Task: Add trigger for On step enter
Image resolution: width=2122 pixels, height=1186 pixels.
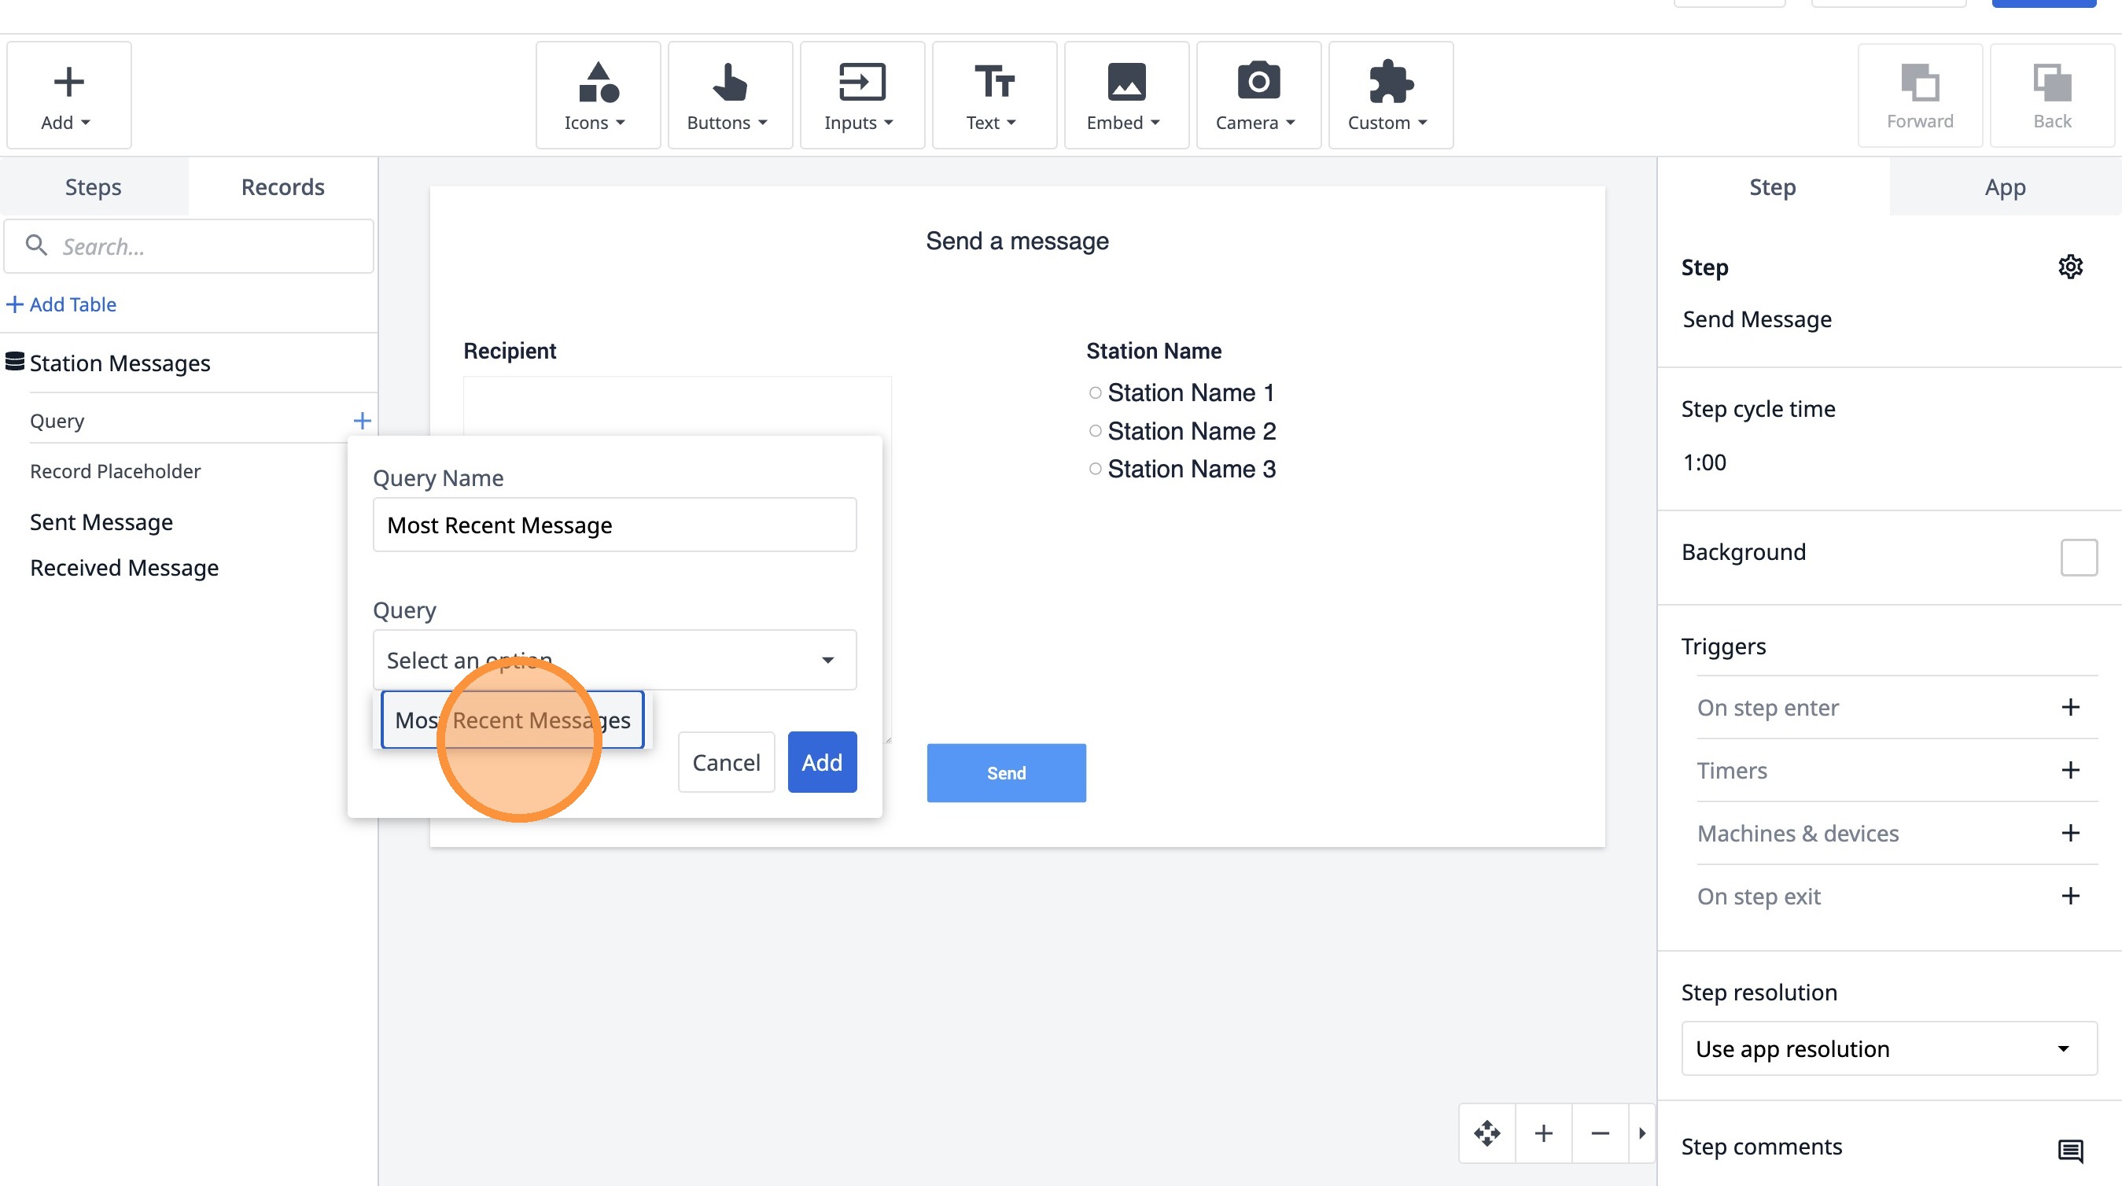Action: click(x=2070, y=708)
